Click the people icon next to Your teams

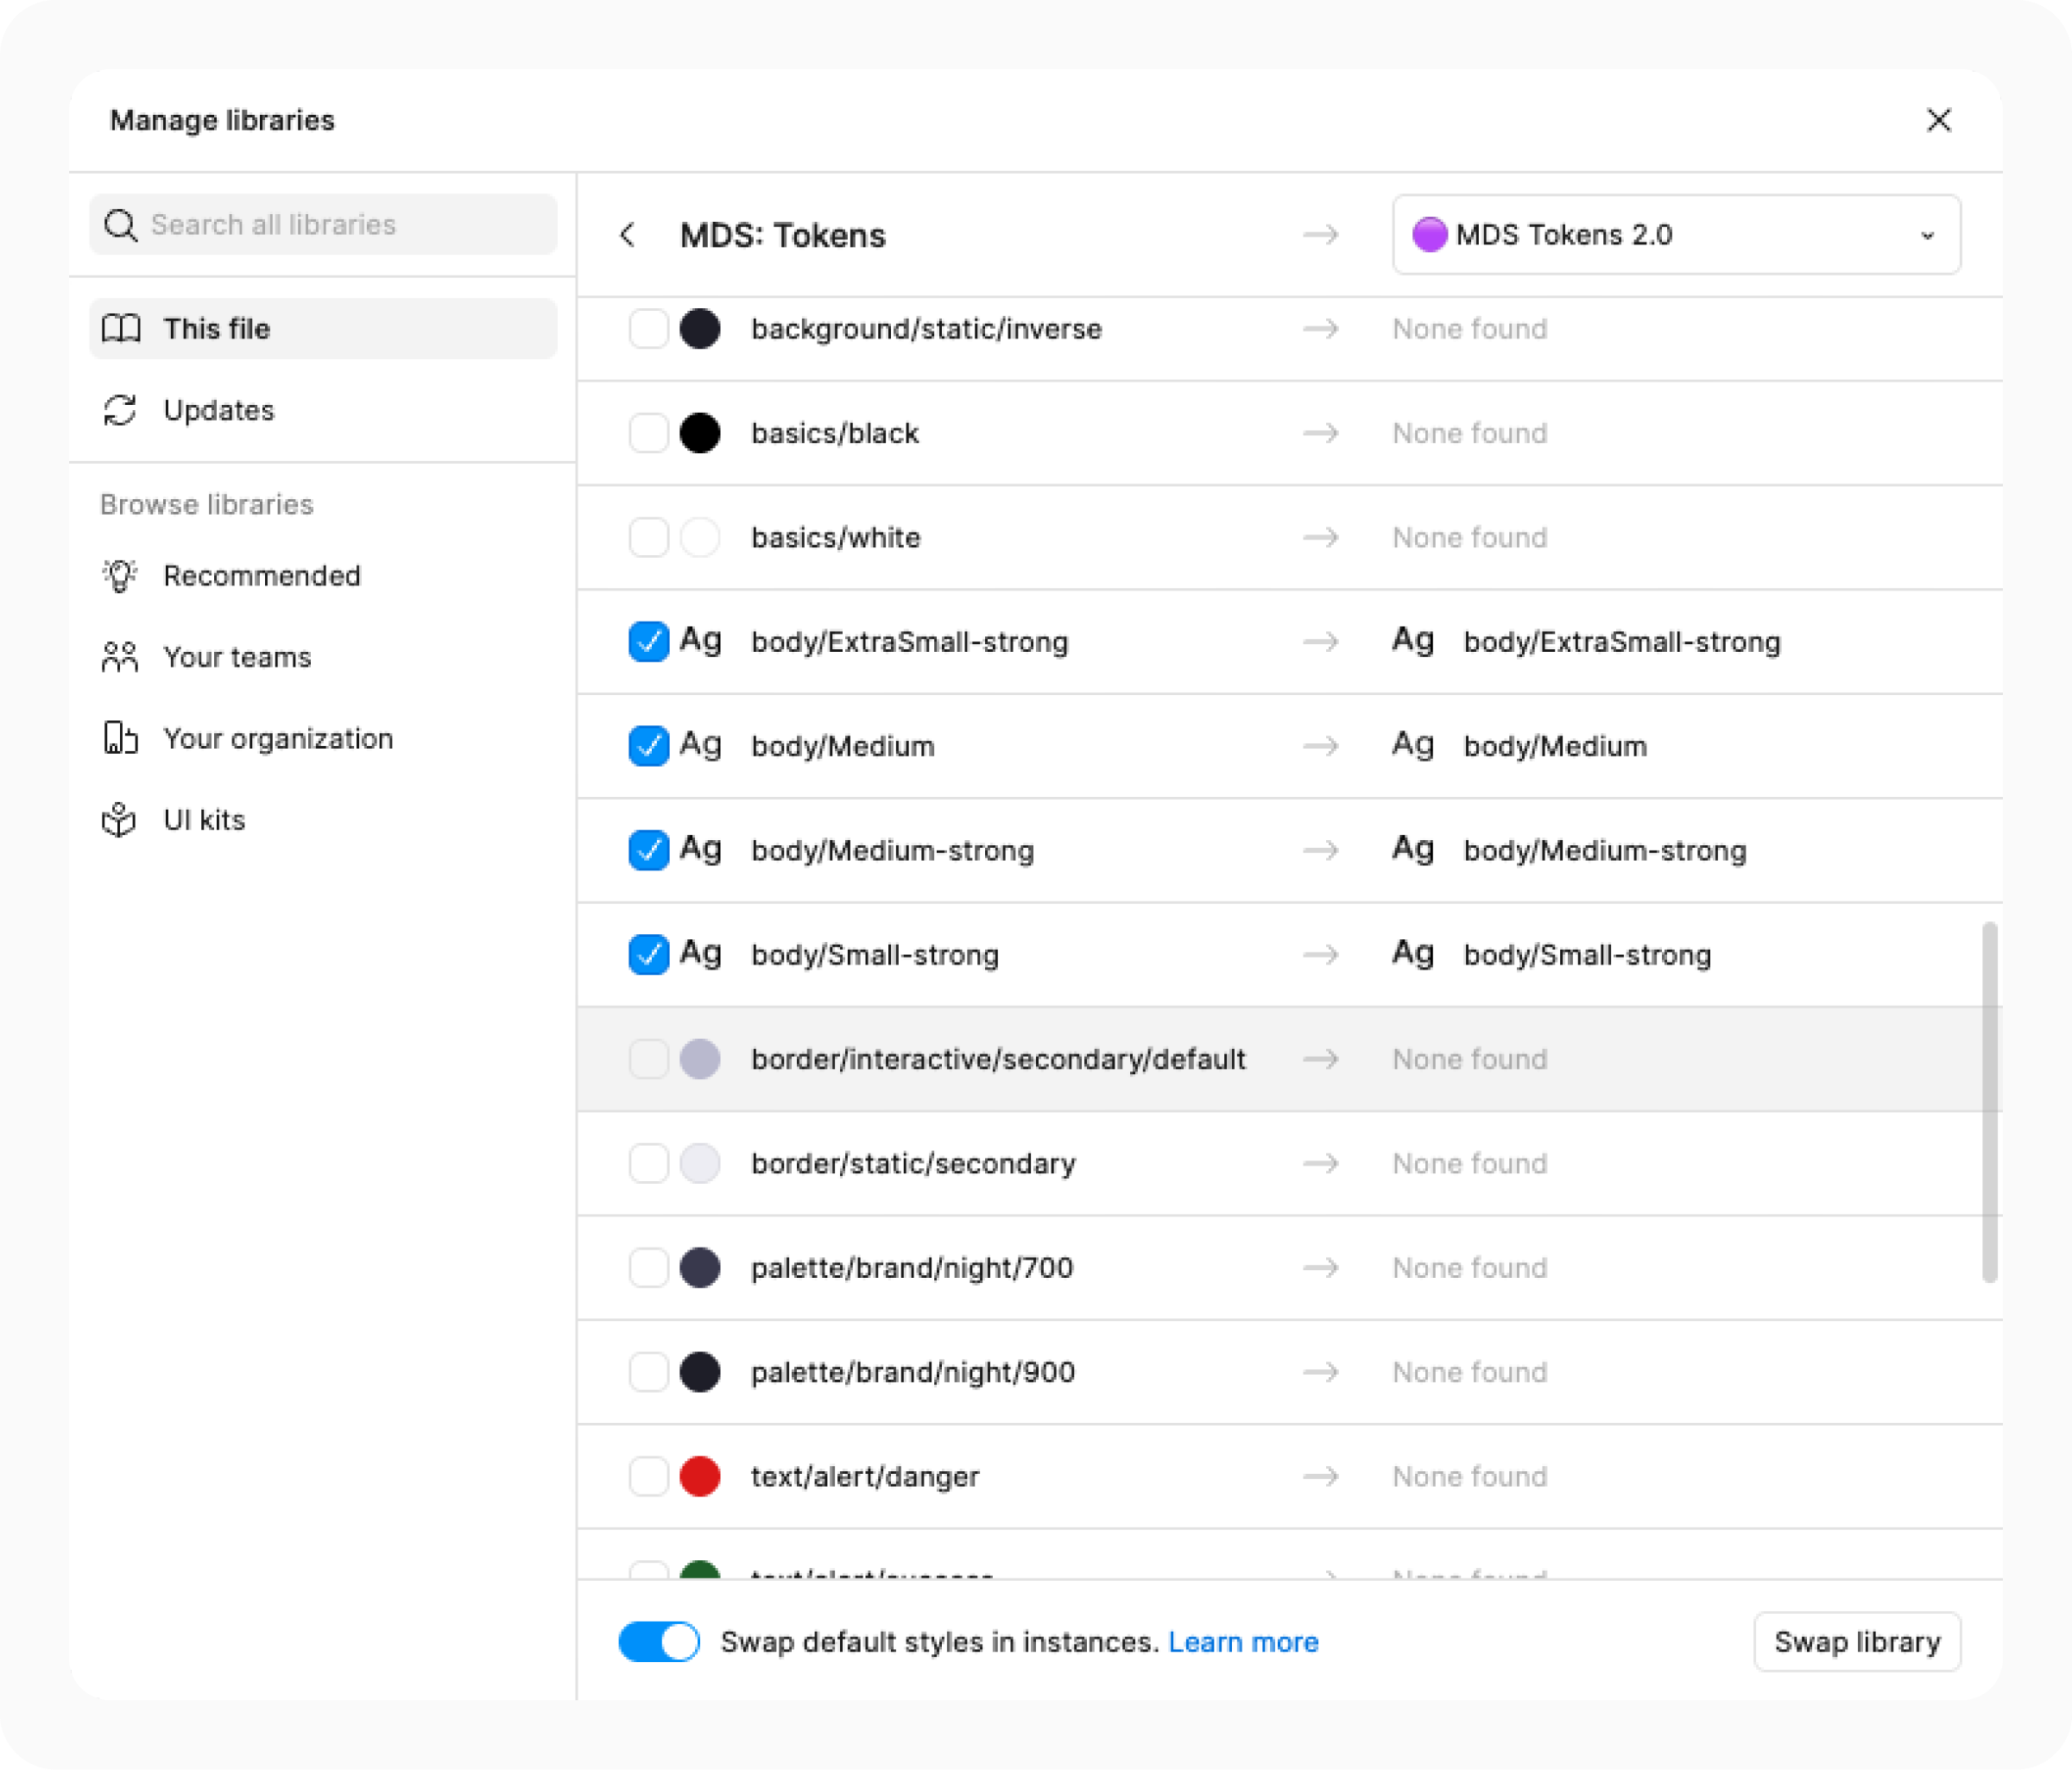point(119,657)
